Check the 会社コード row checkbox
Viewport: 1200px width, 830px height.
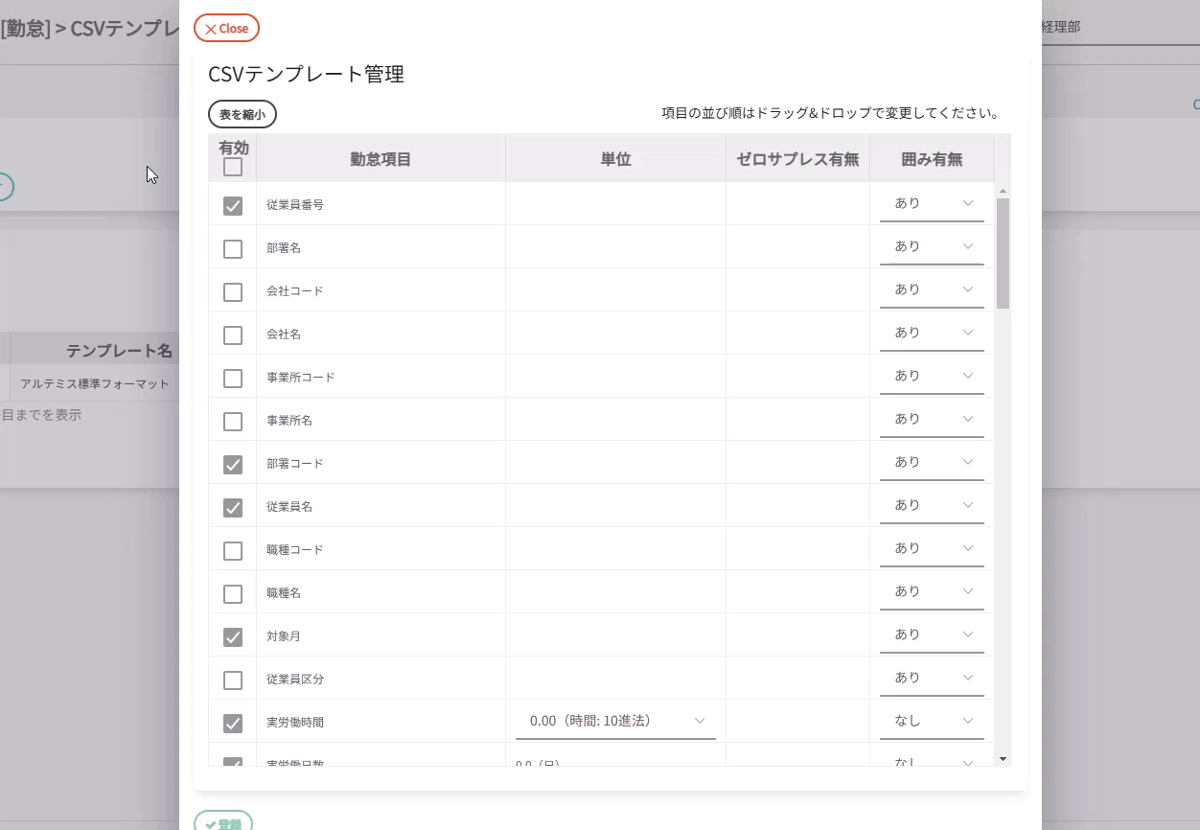tap(233, 292)
